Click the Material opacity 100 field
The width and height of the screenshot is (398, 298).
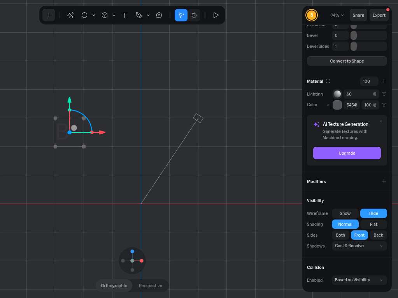[x=369, y=81]
